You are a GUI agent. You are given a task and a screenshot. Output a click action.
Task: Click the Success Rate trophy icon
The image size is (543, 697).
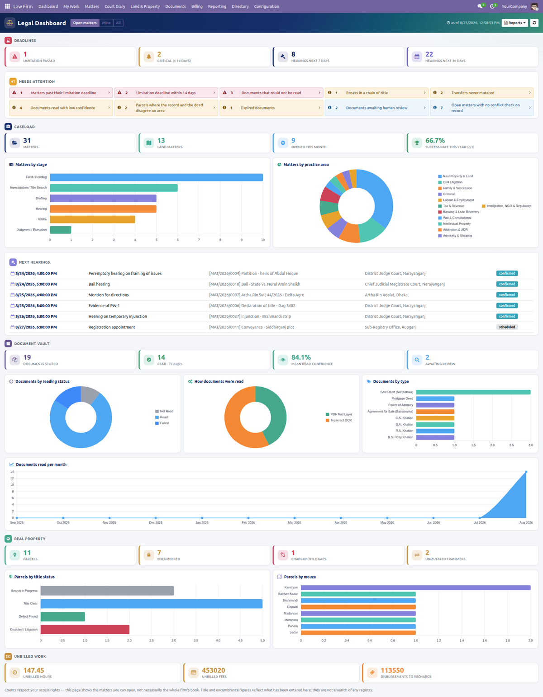coord(417,143)
